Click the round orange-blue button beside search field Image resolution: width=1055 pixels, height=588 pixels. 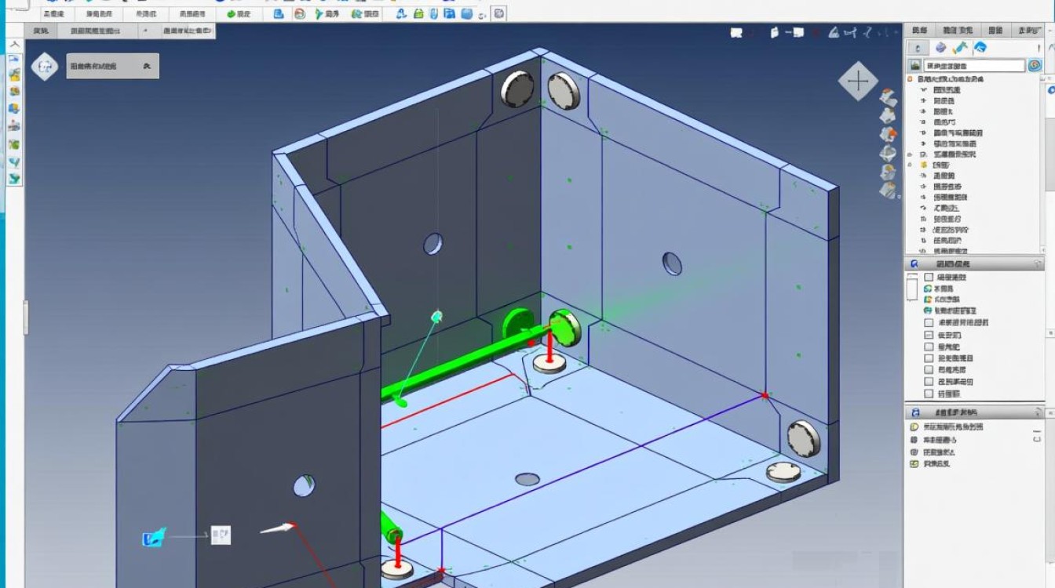click(1035, 66)
